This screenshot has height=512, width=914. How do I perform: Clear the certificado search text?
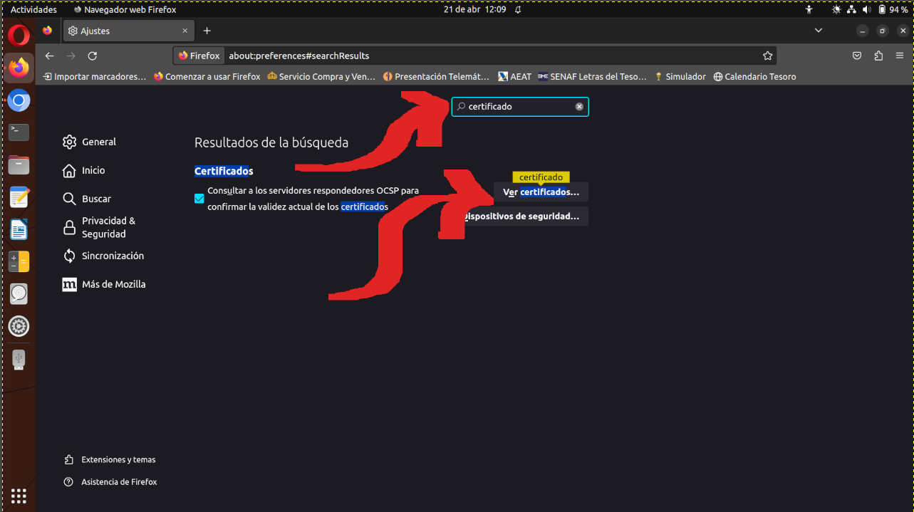[579, 107]
